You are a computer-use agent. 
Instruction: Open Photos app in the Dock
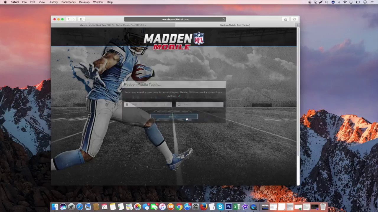coord(138,207)
